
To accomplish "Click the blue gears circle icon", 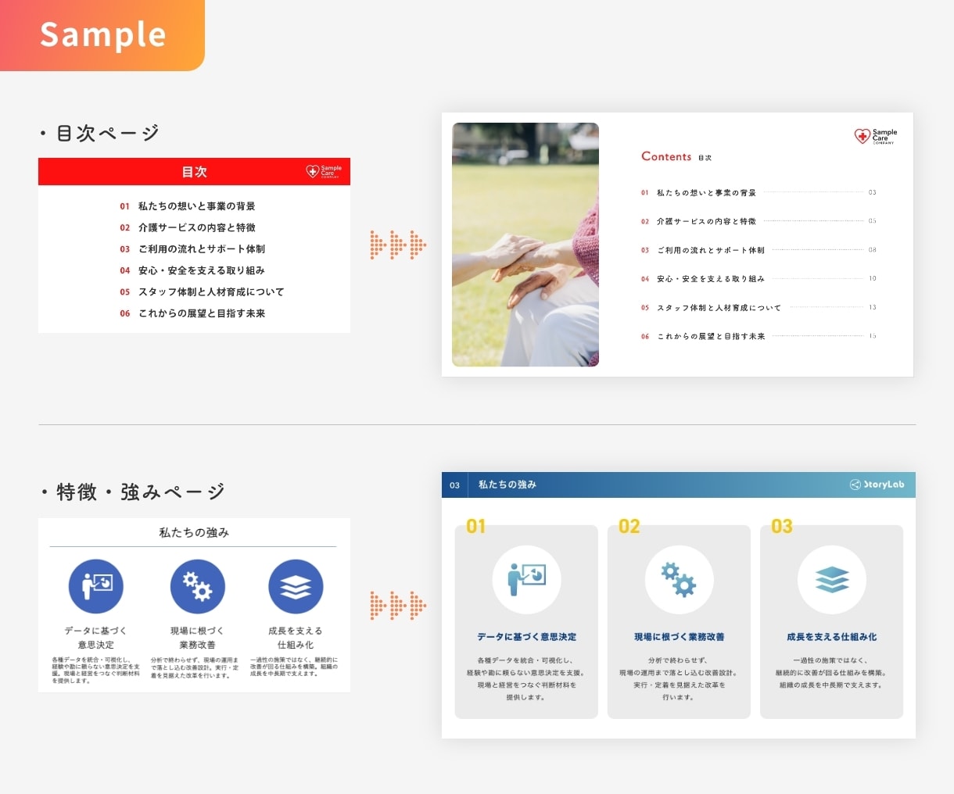I will pos(197,586).
